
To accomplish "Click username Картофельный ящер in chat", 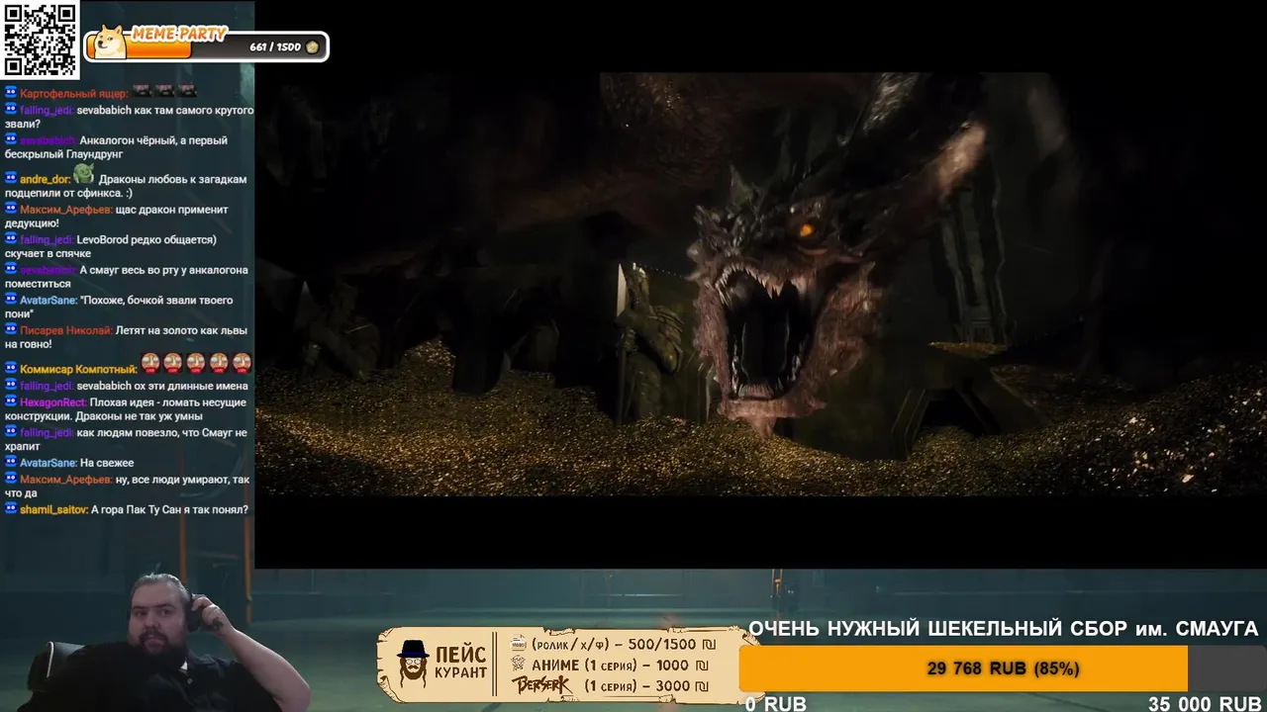I will pyautogui.click(x=74, y=94).
